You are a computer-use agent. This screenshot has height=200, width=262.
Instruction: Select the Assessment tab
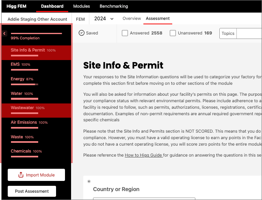pyautogui.click(x=158, y=19)
